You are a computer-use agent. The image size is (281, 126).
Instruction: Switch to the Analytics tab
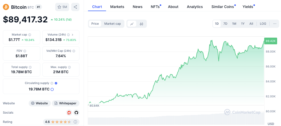[x=195, y=7]
